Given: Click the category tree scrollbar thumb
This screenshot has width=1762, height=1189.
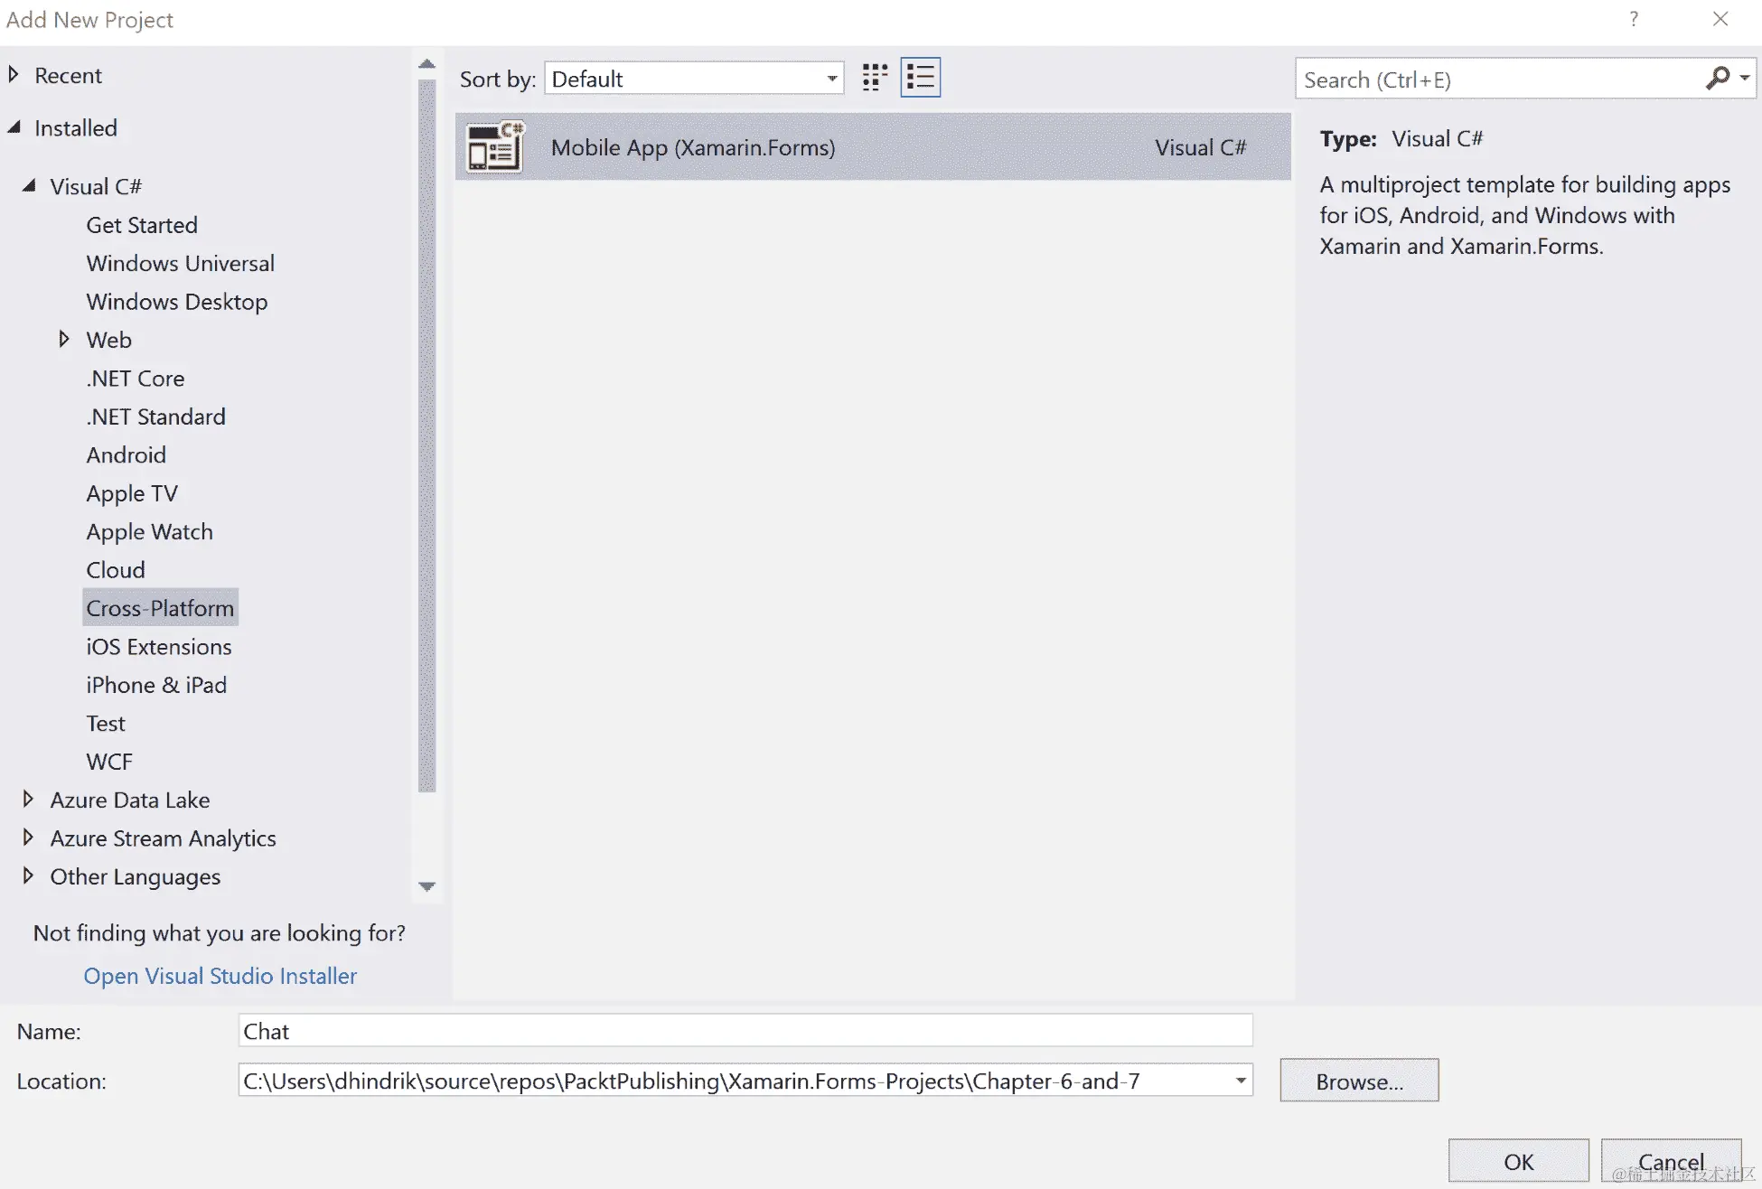Looking at the screenshot, I should click(x=427, y=435).
